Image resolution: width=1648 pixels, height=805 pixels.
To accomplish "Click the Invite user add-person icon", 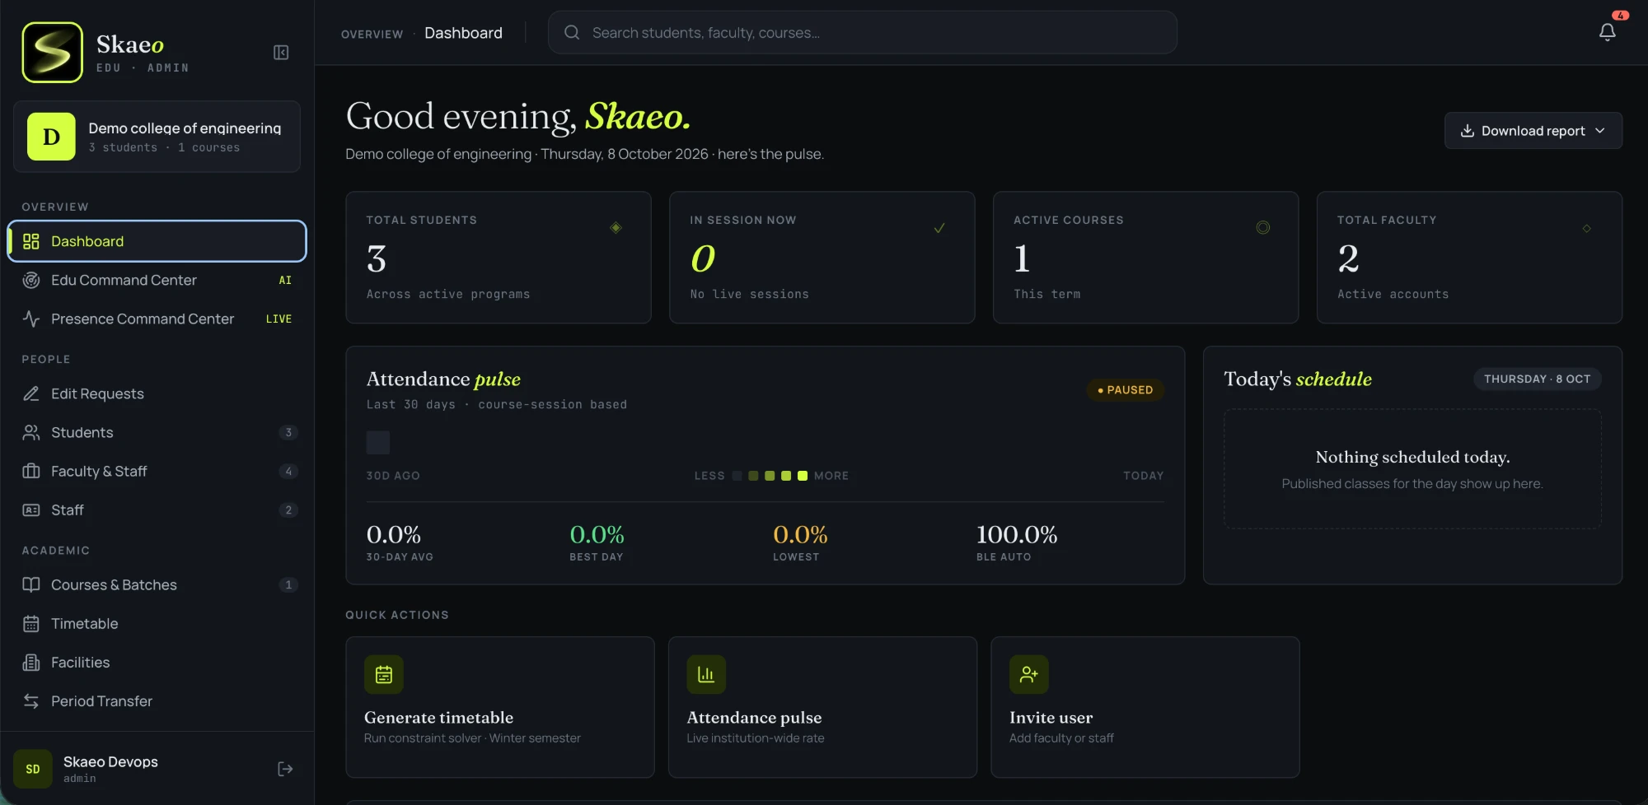I will [x=1029, y=675].
